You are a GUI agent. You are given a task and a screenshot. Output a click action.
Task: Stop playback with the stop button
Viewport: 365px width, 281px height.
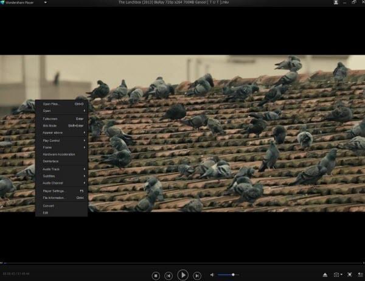pyautogui.click(x=156, y=276)
